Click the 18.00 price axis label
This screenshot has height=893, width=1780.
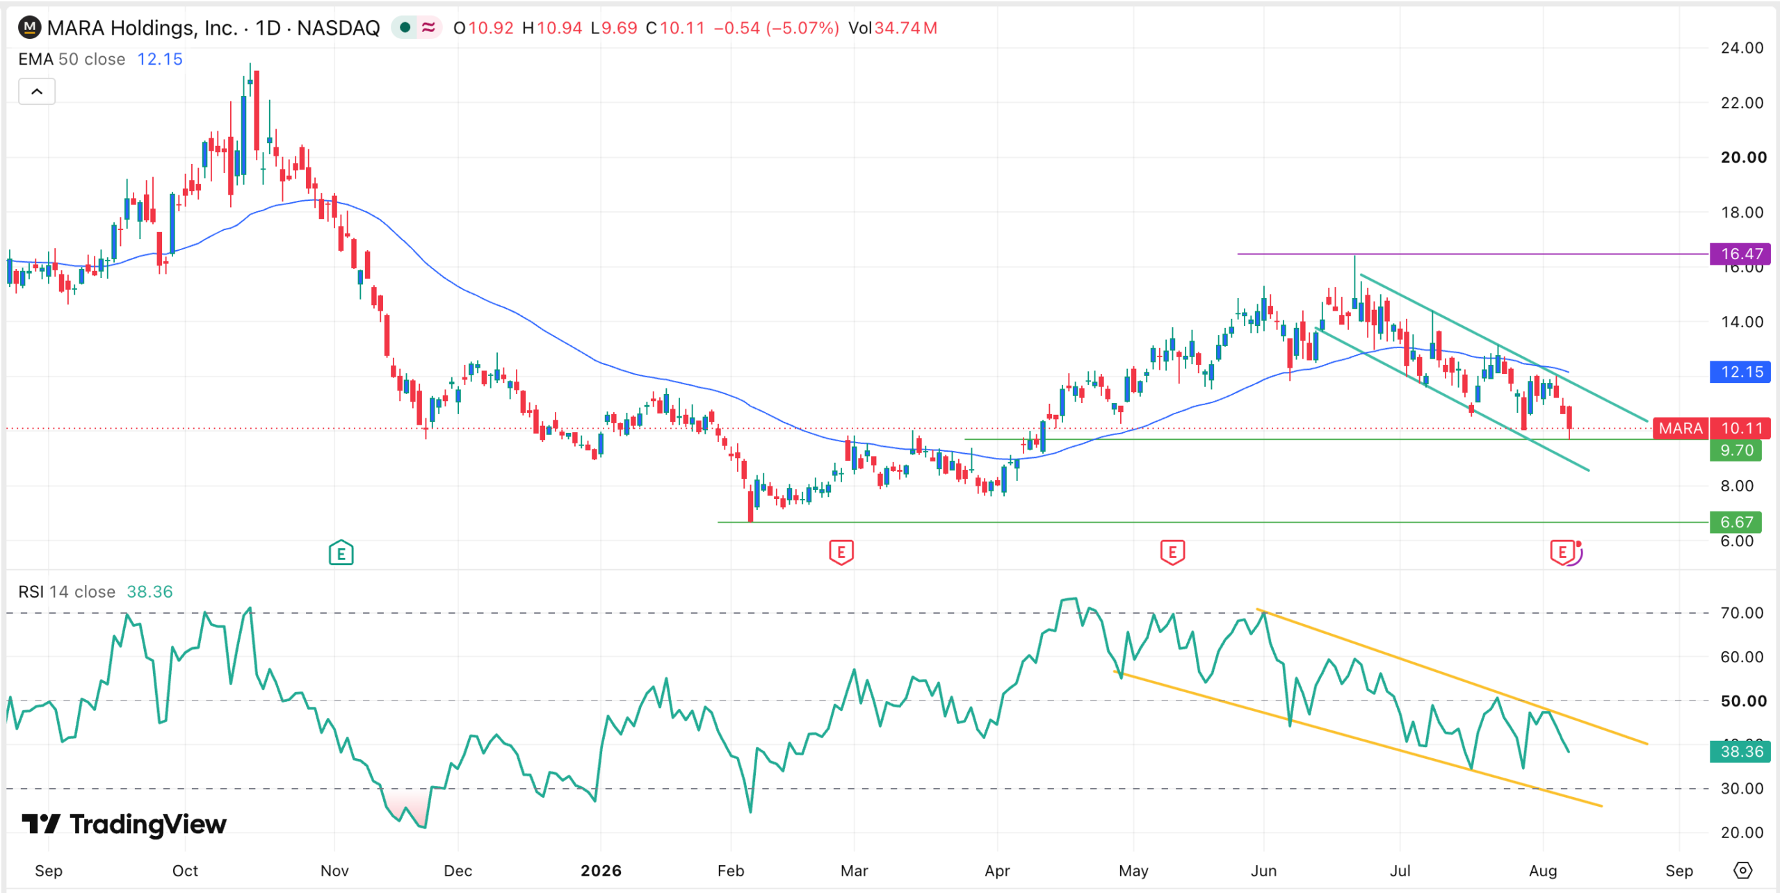click(x=1742, y=212)
